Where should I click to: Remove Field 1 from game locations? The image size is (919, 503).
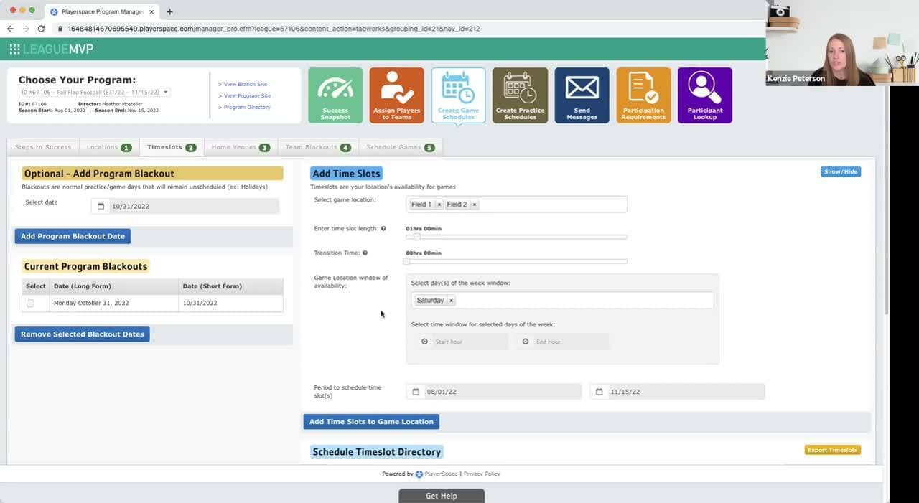(x=439, y=205)
